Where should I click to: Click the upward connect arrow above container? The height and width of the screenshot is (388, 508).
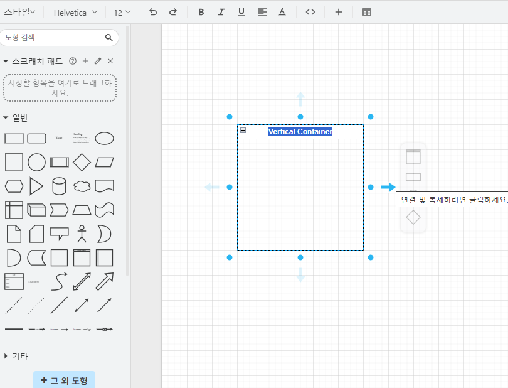pyautogui.click(x=300, y=99)
